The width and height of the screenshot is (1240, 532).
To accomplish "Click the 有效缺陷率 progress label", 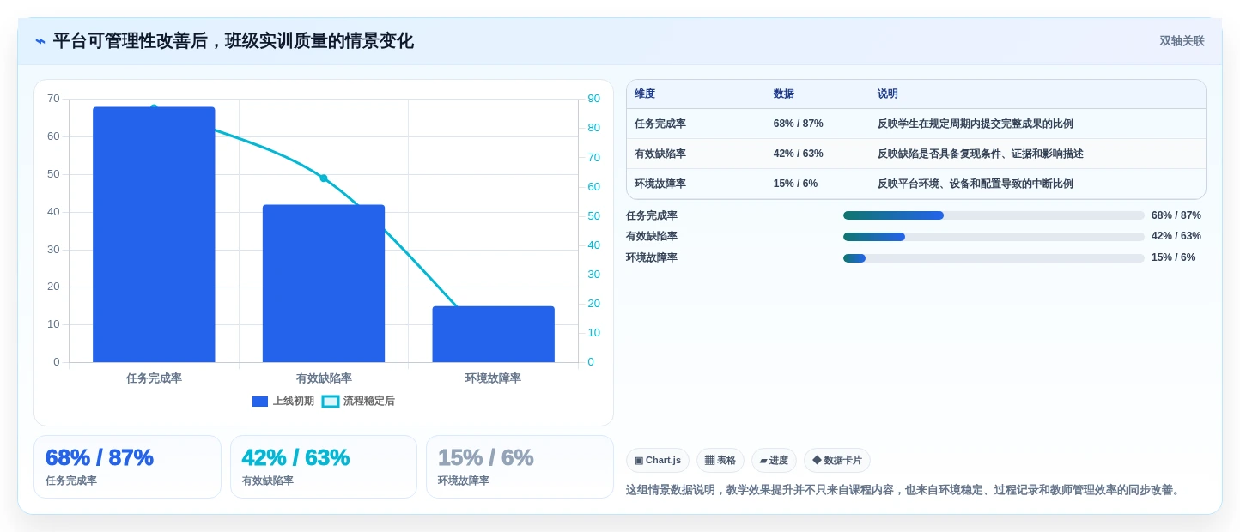I will pos(652,236).
